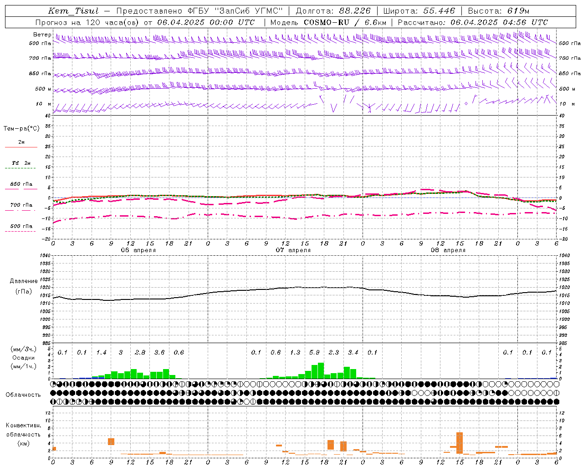Click the '06 апреля' date label

[x=138, y=250]
